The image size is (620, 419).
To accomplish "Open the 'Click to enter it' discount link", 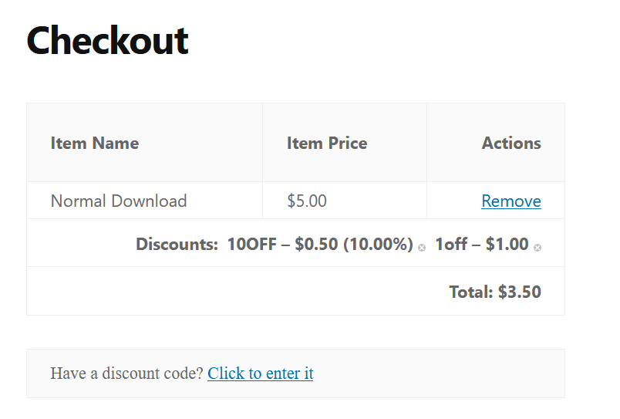I will point(260,373).
